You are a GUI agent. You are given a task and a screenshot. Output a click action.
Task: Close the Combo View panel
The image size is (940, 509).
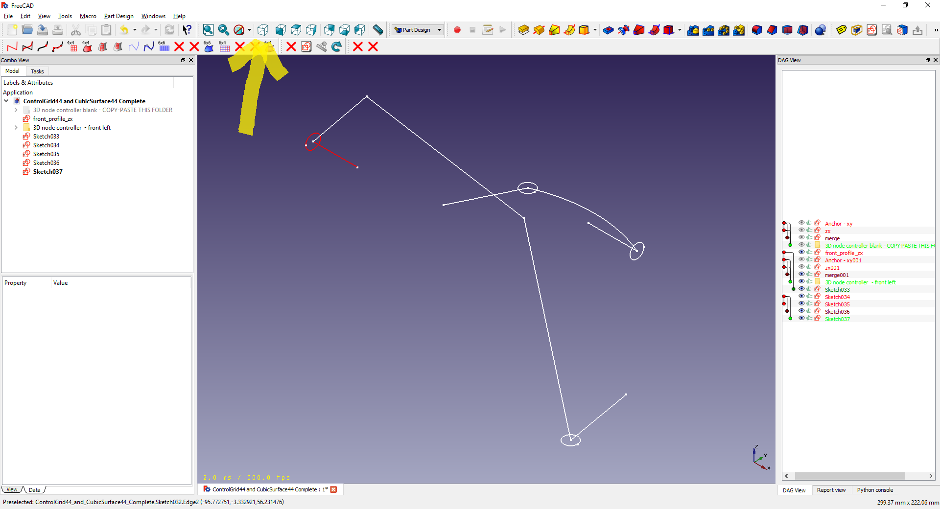click(191, 60)
